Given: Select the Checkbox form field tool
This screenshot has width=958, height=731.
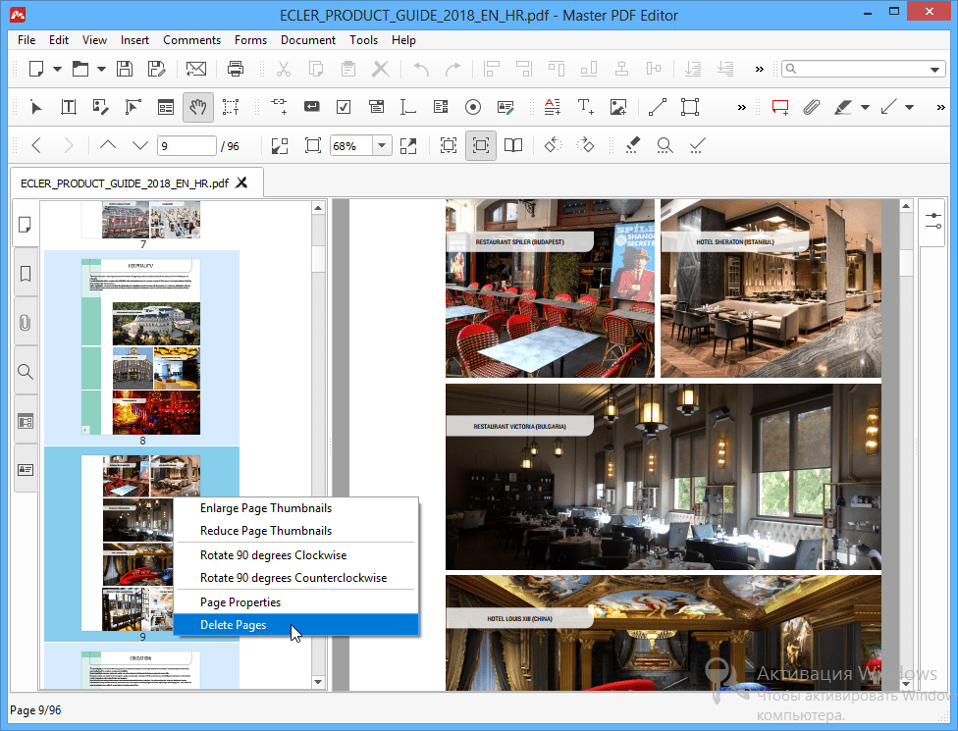Looking at the screenshot, I should (344, 107).
